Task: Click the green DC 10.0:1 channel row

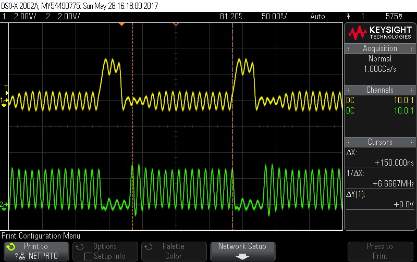Action: [x=380, y=110]
